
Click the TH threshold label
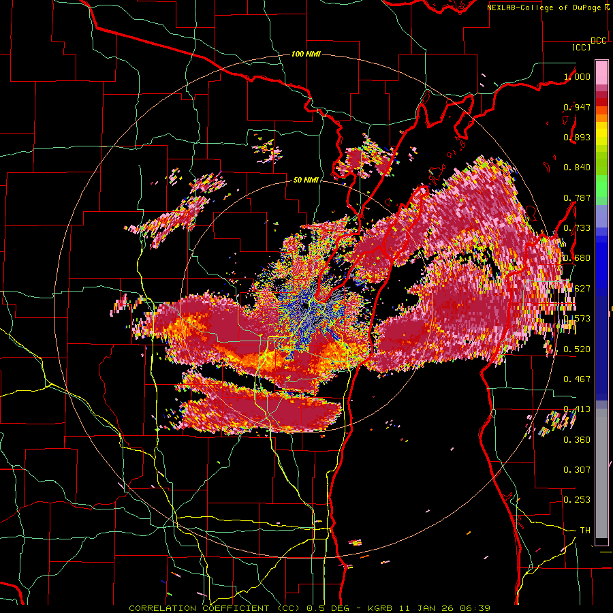[x=585, y=530]
